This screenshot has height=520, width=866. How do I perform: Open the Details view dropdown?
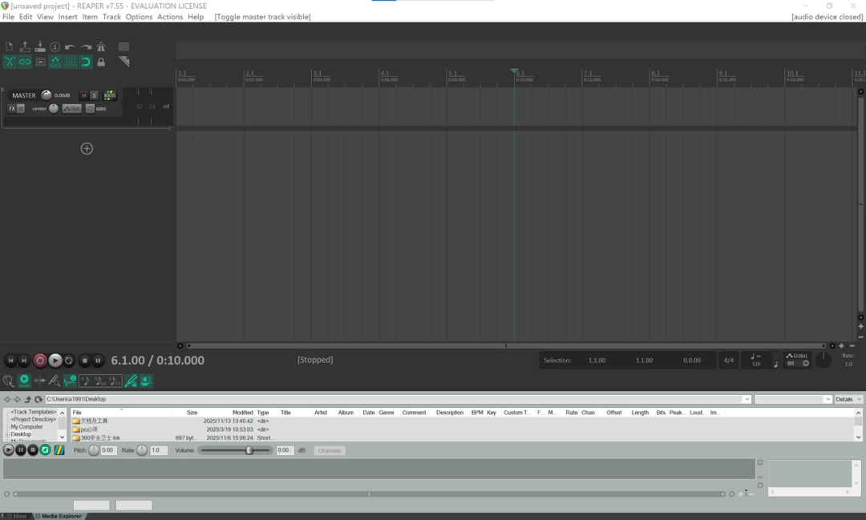pyautogui.click(x=848, y=399)
